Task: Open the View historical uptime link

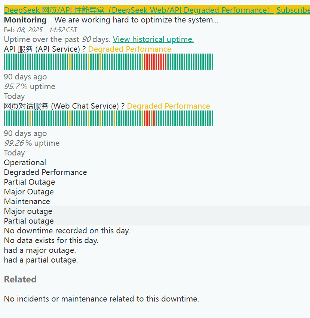Action: [153, 39]
